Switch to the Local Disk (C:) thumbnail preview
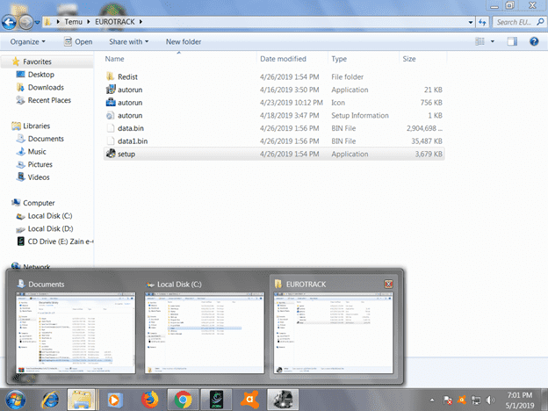Screen dimensions: 548x411 click(205, 333)
